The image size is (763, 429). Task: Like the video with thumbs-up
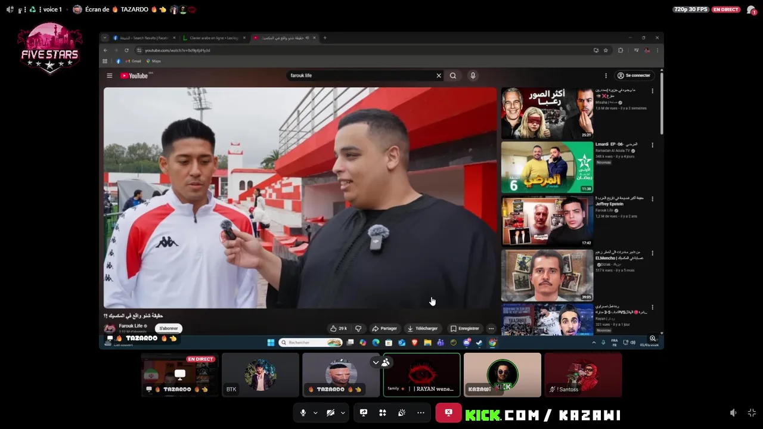click(339, 328)
